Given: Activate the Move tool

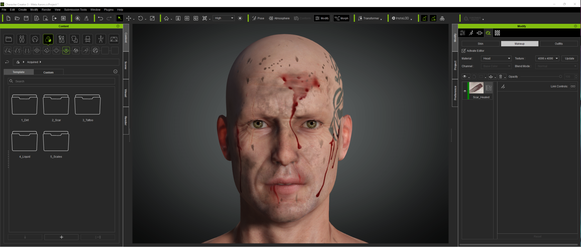Looking at the screenshot, I should 129,18.
